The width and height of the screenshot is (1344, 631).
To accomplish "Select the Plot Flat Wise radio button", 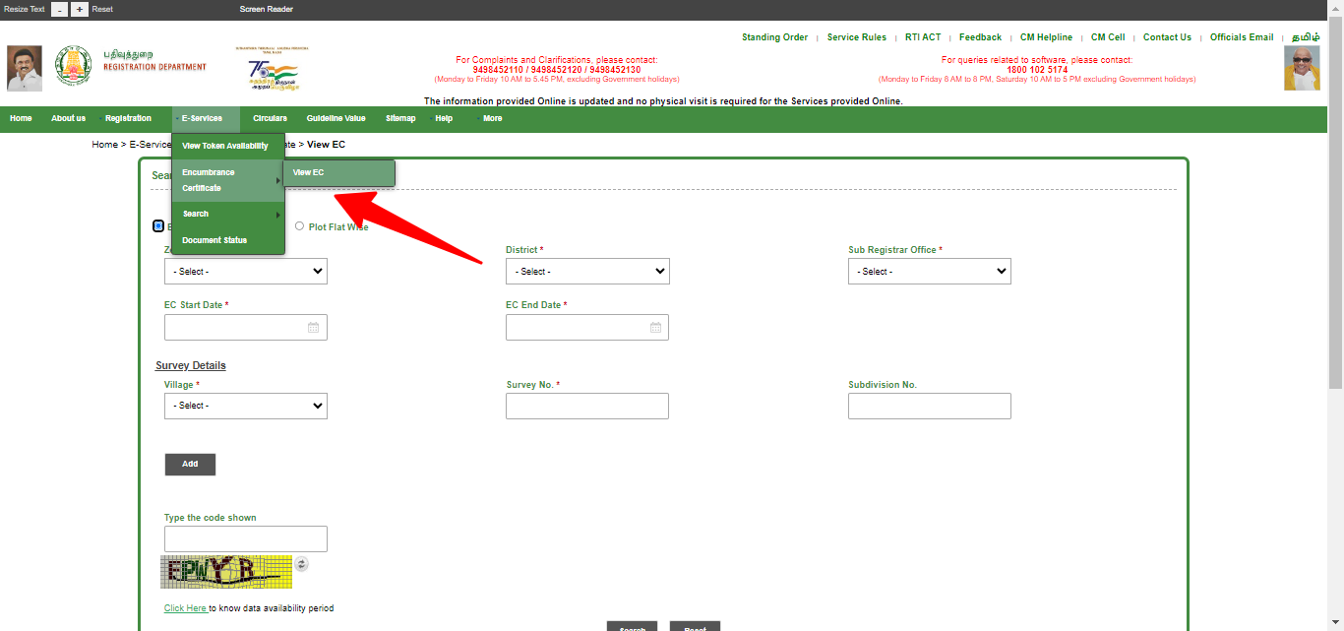I will 299,225.
